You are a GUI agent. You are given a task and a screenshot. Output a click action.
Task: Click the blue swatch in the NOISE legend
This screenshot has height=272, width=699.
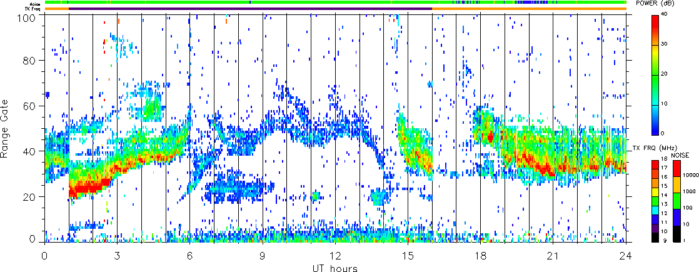click(x=676, y=217)
